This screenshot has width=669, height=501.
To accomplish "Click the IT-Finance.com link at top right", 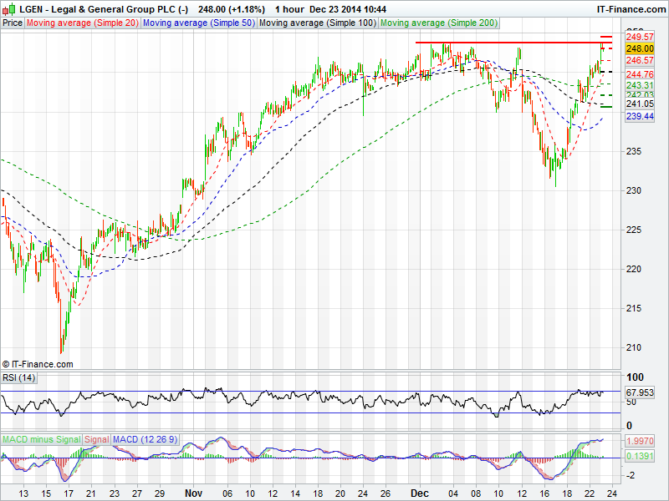I will tap(631, 8).
